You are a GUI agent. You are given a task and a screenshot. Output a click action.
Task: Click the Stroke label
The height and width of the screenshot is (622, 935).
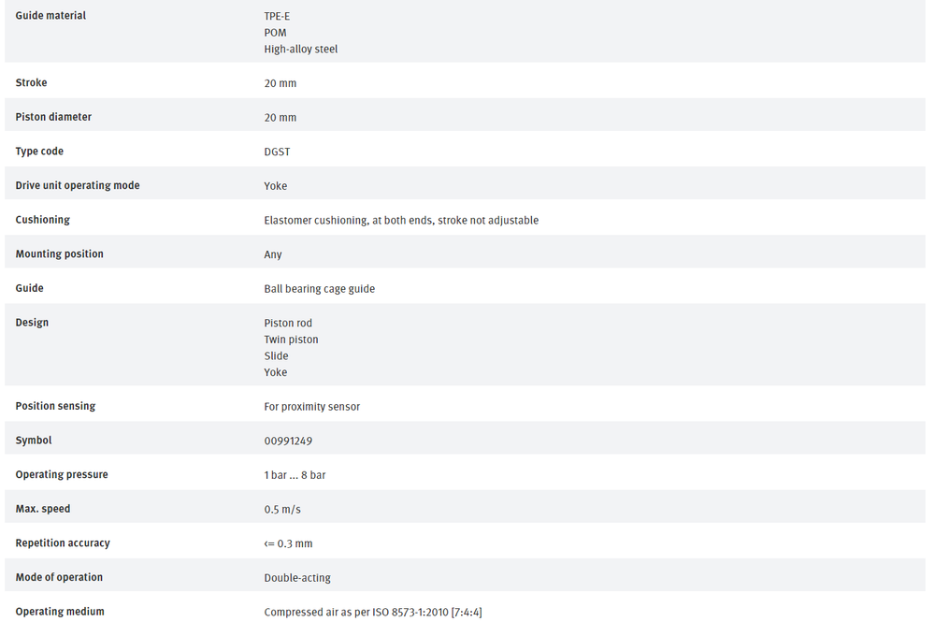32,83
